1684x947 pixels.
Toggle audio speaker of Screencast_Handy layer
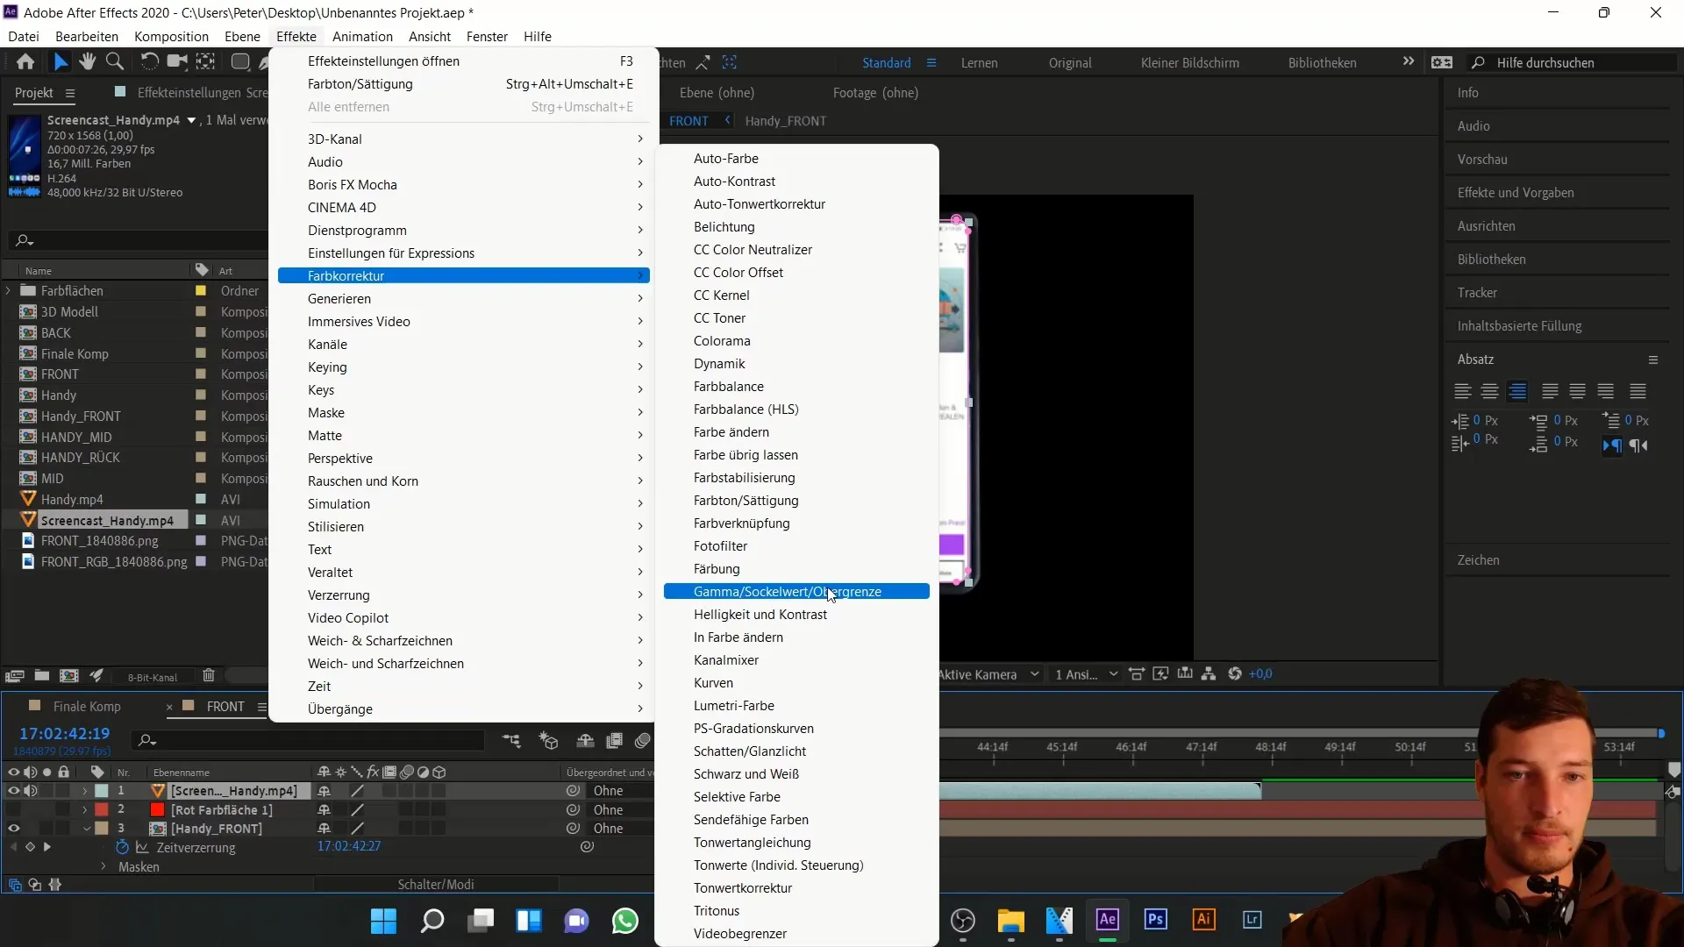click(x=30, y=791)
